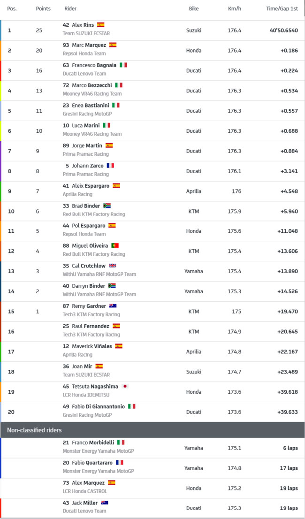The width and height of the screenshot is (305, 519).
Task: Click the South African flag by Brad Binder
Action: [107, 206]
